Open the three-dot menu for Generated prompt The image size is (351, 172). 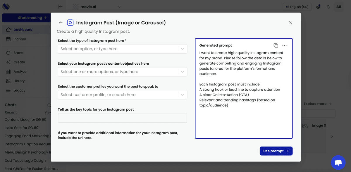click(x=284, y=45)
